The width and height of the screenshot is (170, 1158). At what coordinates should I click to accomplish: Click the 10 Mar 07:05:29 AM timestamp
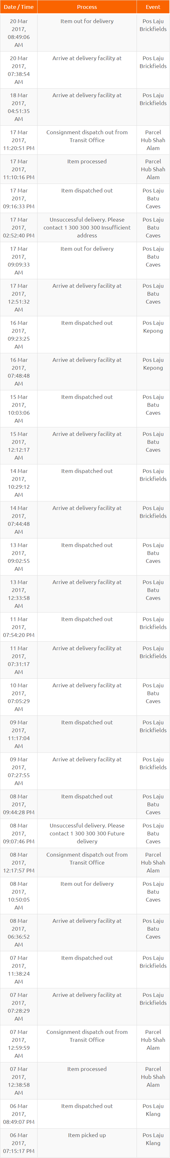[19, 697]
